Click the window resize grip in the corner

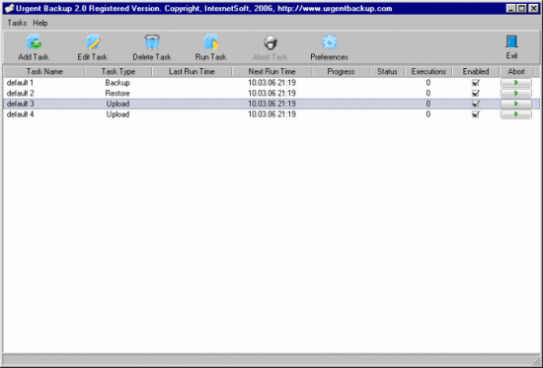(x=536, y=360)
